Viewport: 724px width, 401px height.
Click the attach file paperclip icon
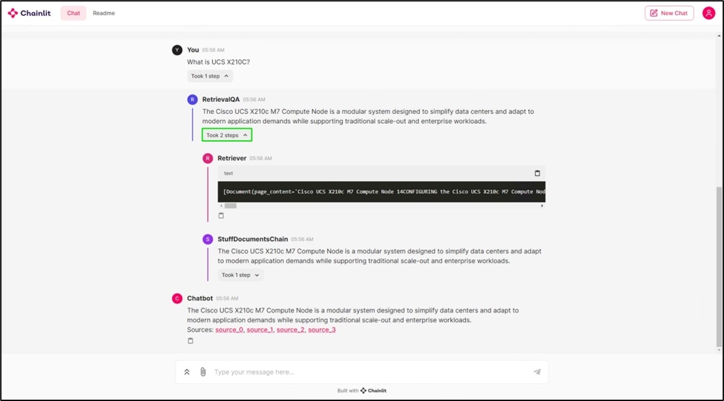(x=203, y=372)
